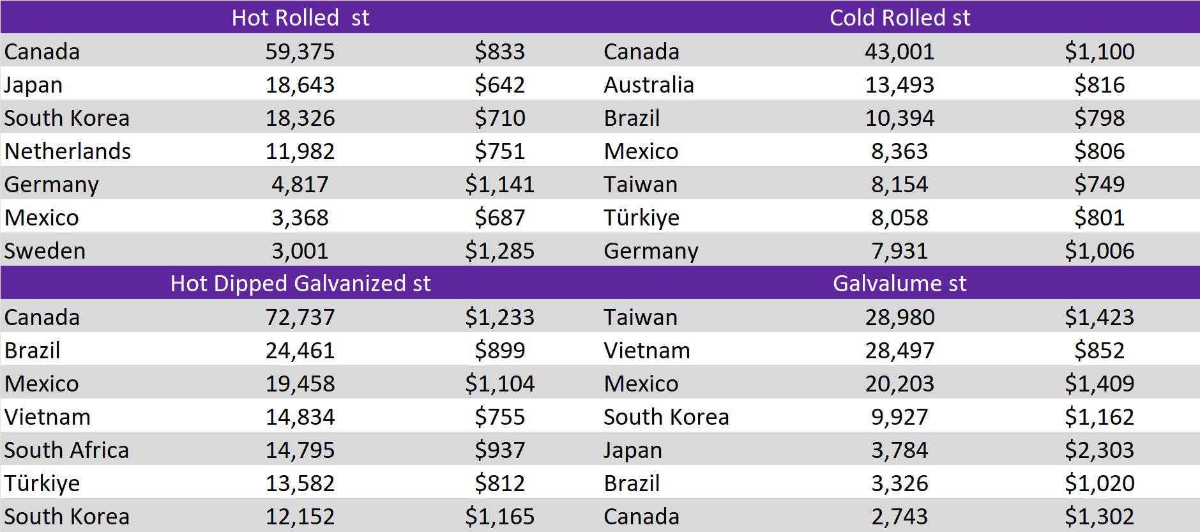Image resolution: width=1200 pixels, height=532 pixels.
Task: Select the $1,423 Taiwan Galvalume price
Action: pos(1099,317)
